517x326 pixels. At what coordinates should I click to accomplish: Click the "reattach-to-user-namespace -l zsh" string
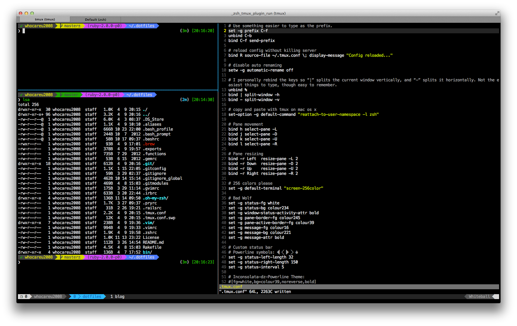tap(338, 114)
